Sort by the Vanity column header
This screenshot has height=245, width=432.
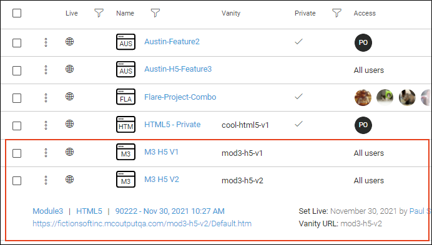(231, 13)
